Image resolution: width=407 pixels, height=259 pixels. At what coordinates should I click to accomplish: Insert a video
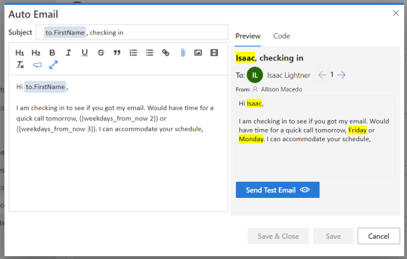(x=214, y=53)
